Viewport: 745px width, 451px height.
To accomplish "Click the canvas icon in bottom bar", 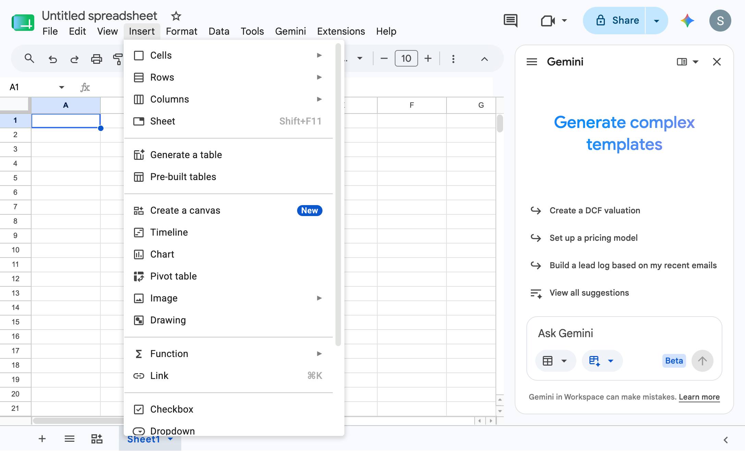I will [97, 439].
